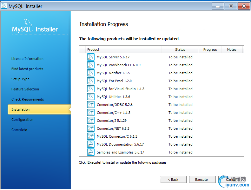Maximize the MySQL Installer window

tap(231, 6)
